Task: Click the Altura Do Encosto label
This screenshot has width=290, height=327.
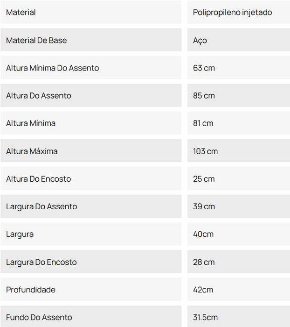Action: 39,179
